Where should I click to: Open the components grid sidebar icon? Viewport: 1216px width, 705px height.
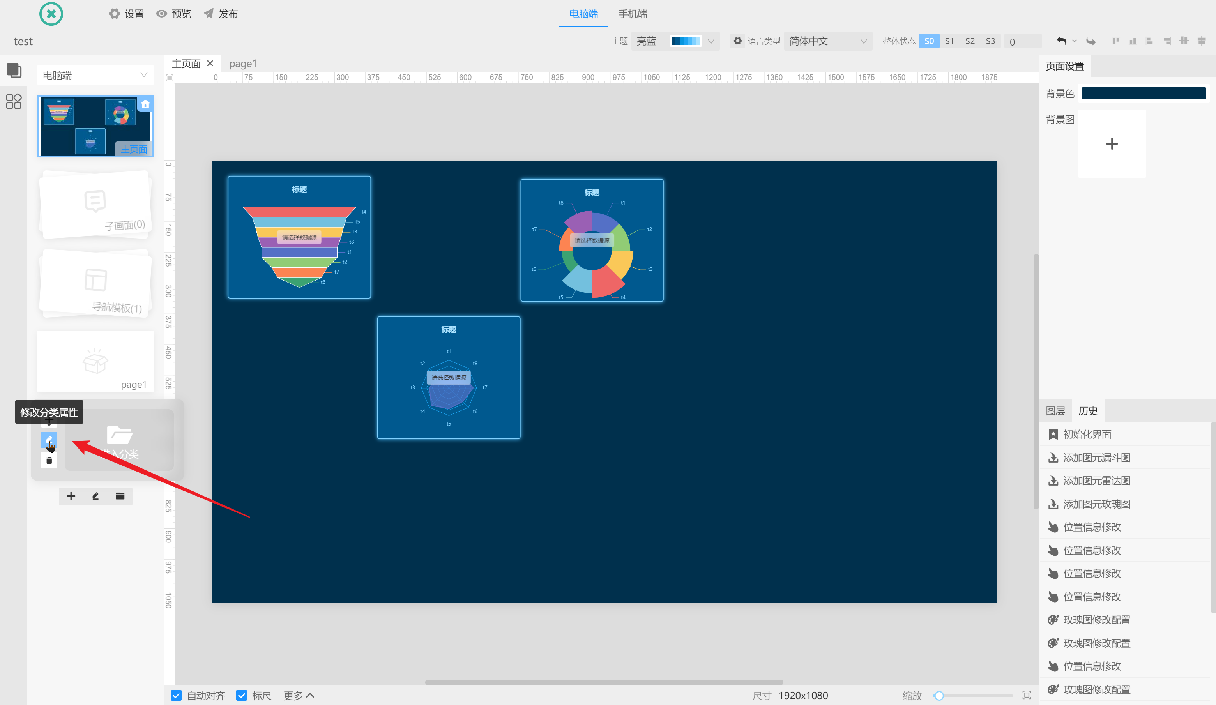(x=14, y=101)
